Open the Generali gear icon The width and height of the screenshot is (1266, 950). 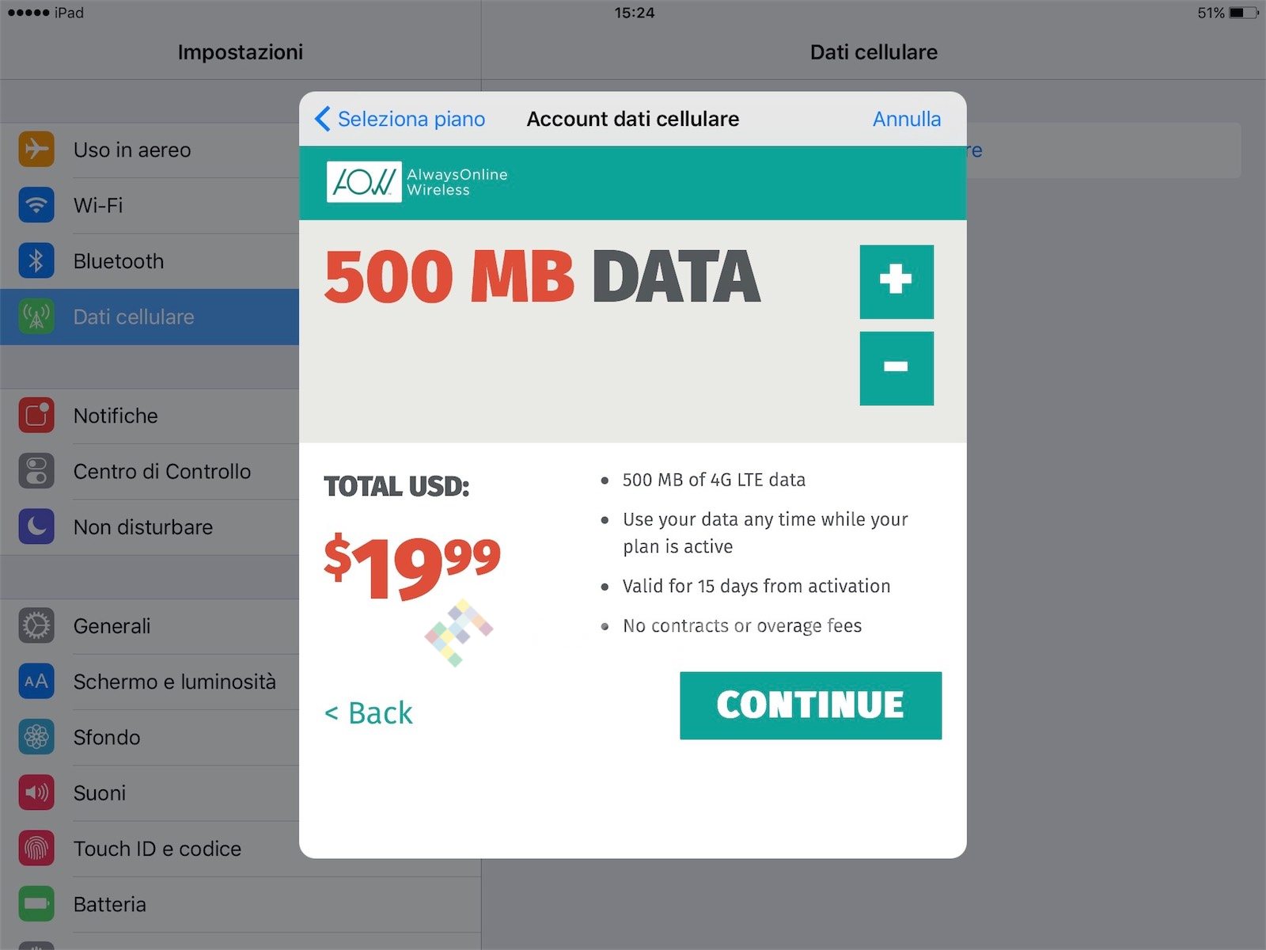36,625
